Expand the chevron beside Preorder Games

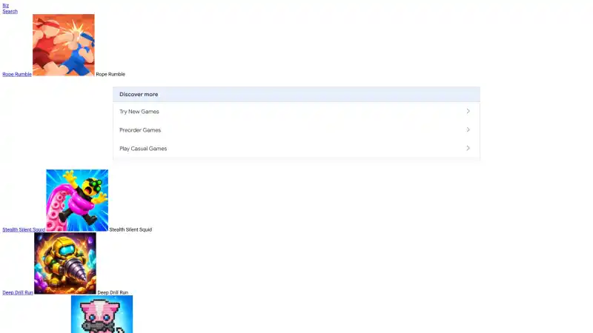coord(468,130)
